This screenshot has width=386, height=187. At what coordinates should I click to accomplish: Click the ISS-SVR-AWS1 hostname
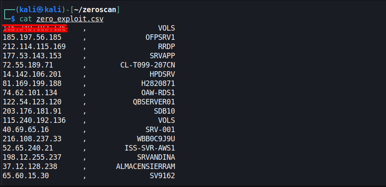(150, 148)
